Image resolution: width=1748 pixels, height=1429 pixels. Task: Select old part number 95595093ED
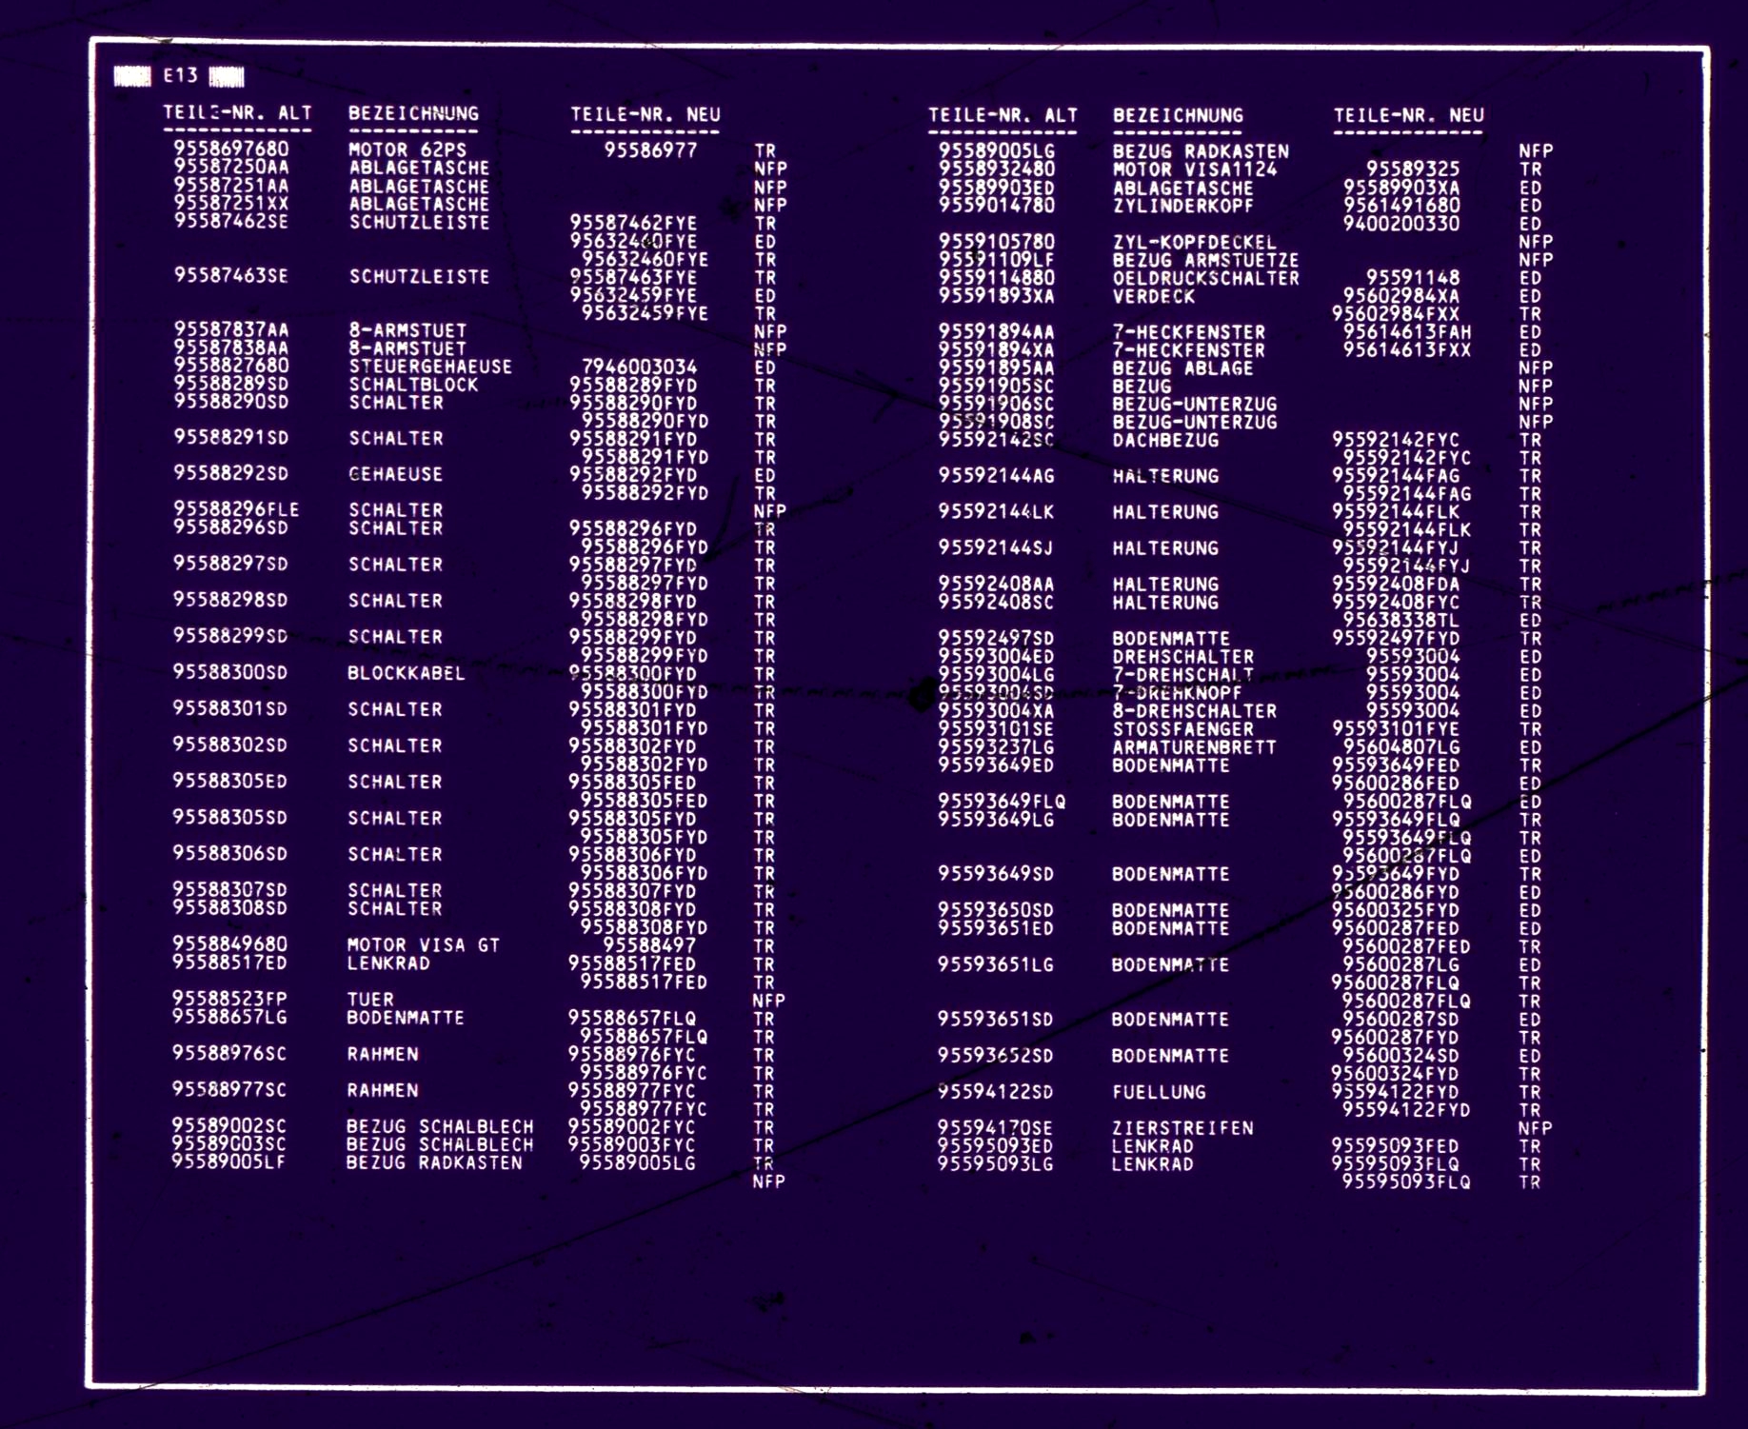click(995, 1146)
